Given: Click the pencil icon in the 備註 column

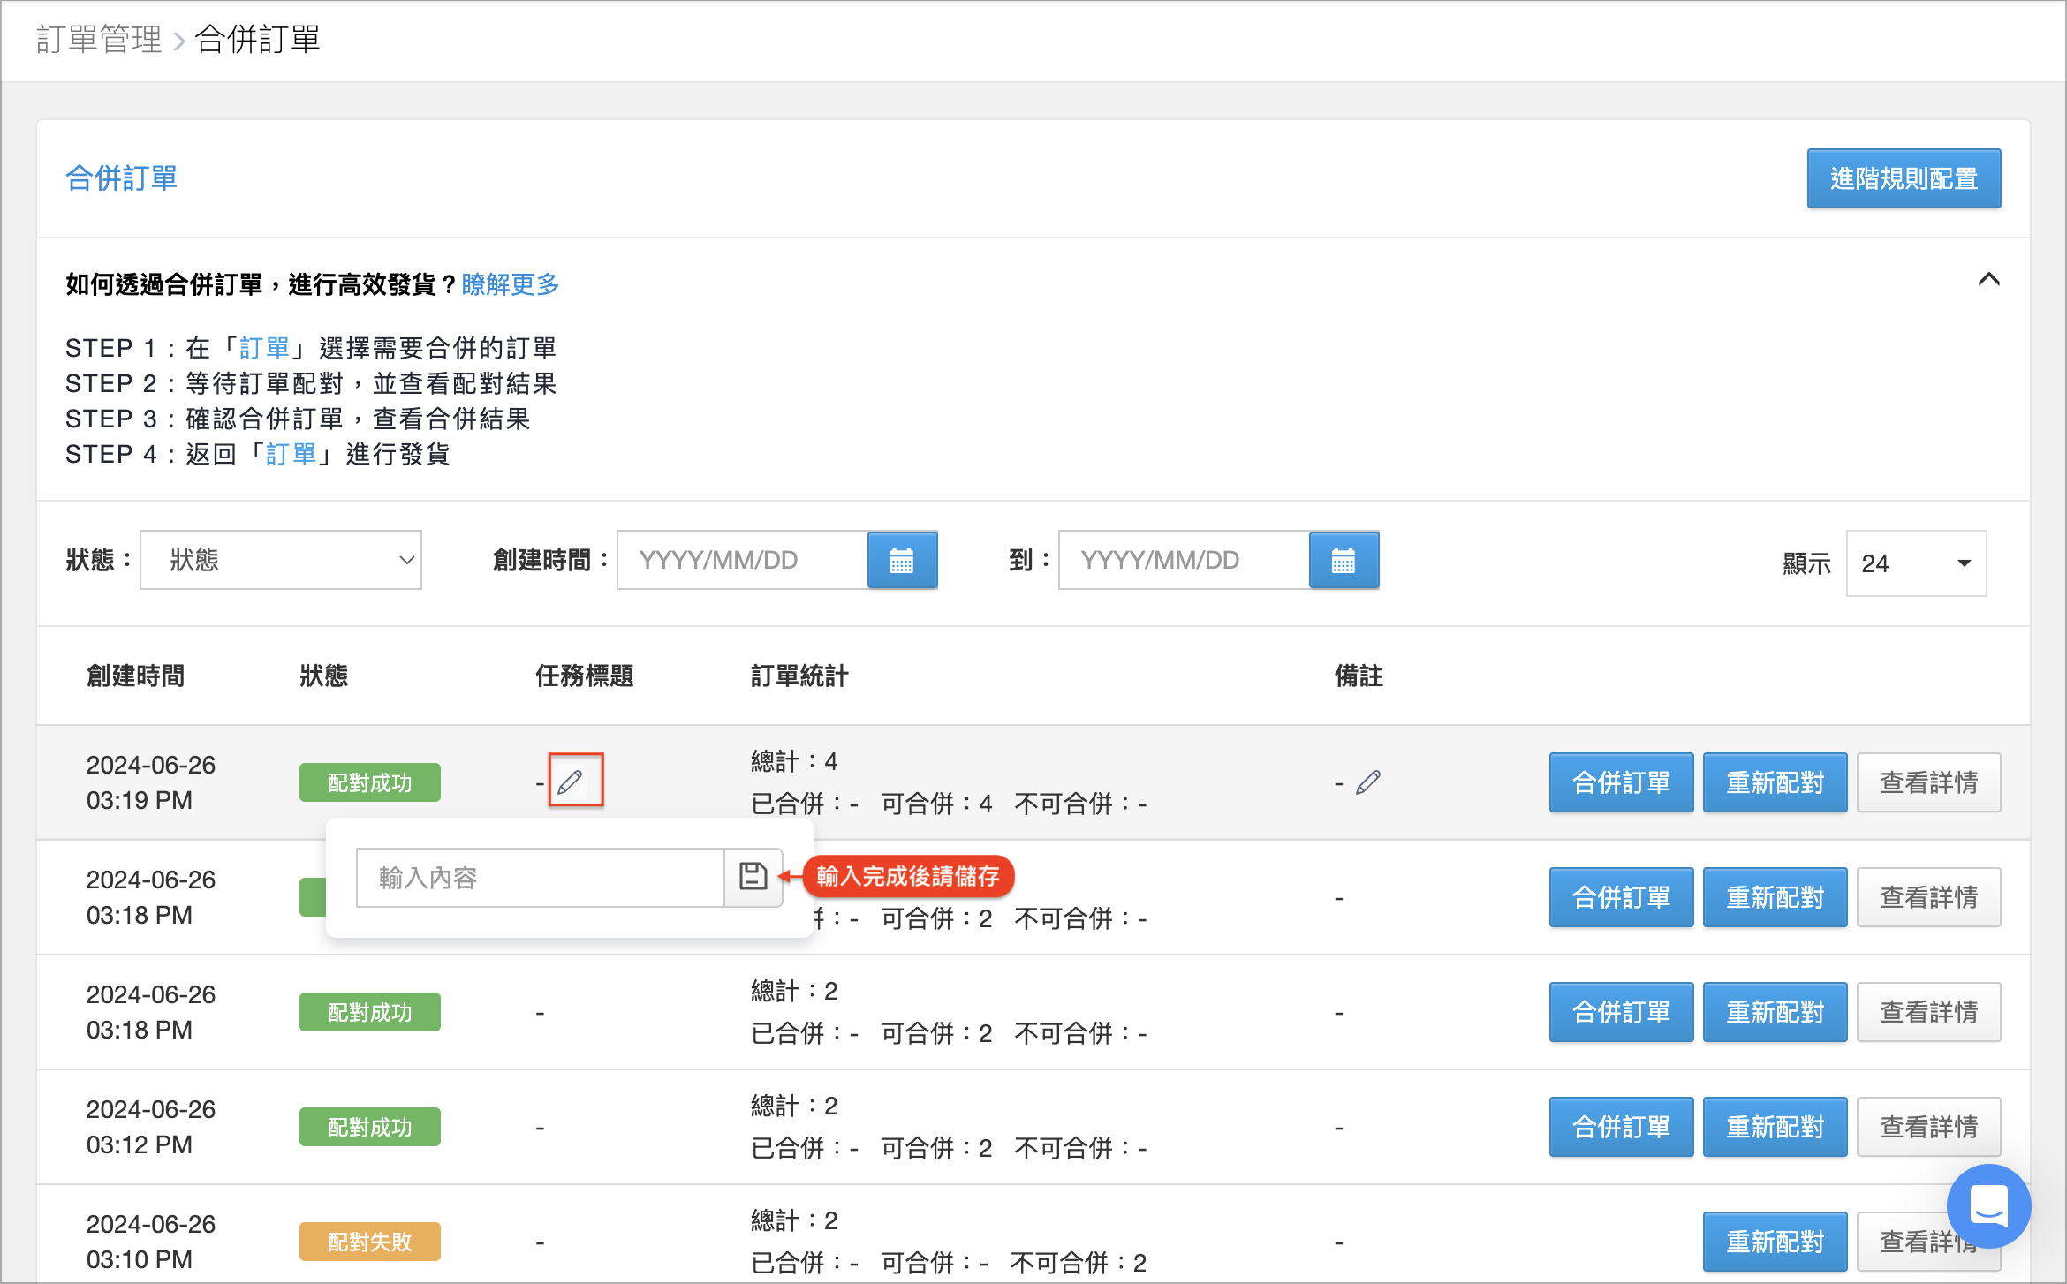Looking at the screenshot, I should (x=1368, y=782).
